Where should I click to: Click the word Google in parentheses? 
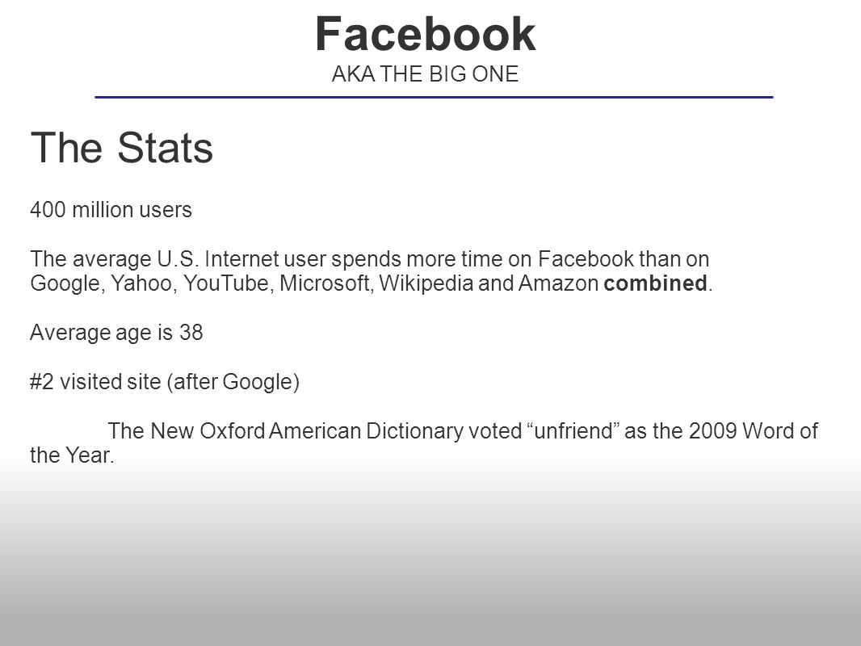coord(258,382)
